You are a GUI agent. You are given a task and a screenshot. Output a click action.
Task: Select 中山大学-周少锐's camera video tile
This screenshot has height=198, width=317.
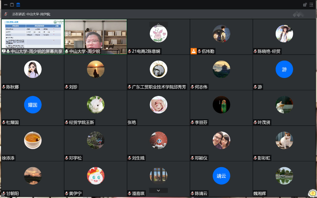point(96,34)
